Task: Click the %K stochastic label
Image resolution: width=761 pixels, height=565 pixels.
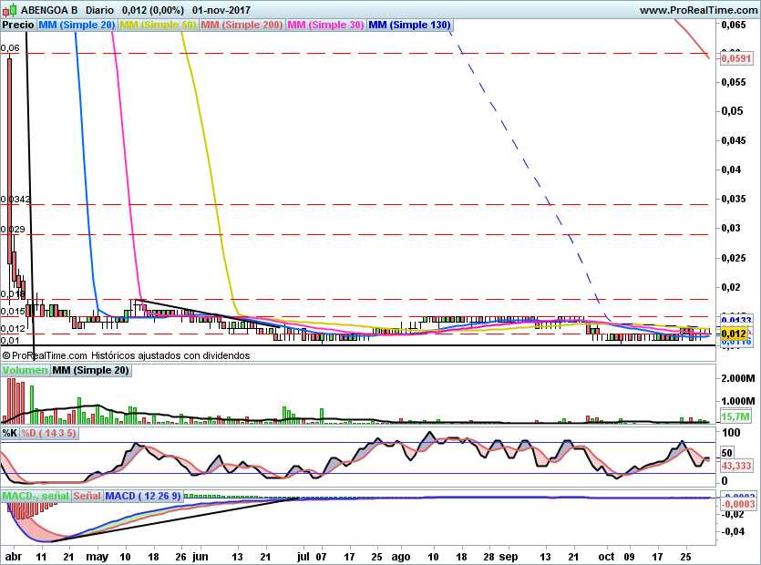Action: pos(10,432)
